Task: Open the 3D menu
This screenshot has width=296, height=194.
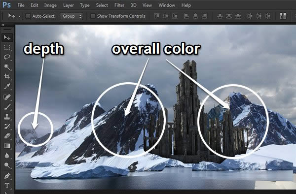Action: pos(134,5)
